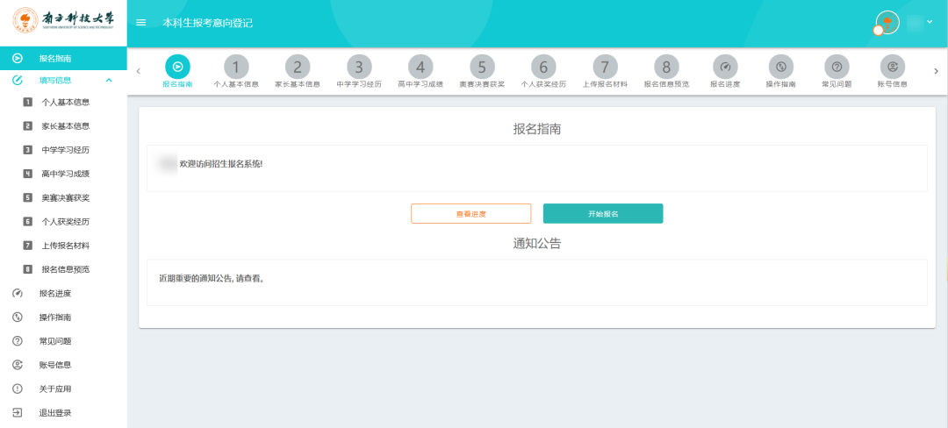Click the 报名进度 gauge icon in sidebar
Image resolution: width=948 pixels, height=428 pixels.
pyautogui.click(x=18, y=294)
